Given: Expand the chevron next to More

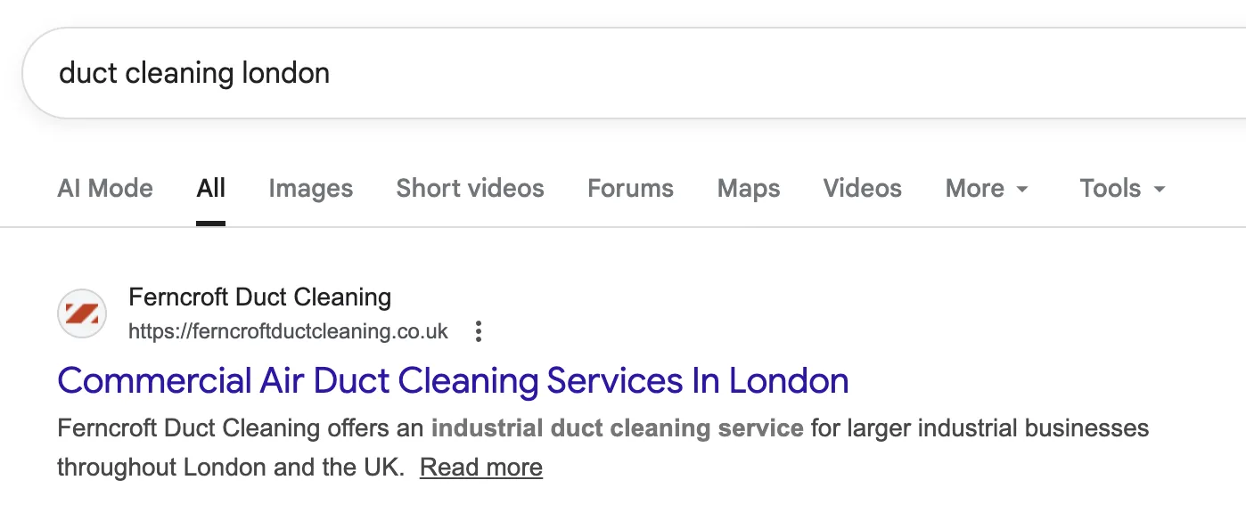Looking at the screenshot, I should [x=1021, y=189].
